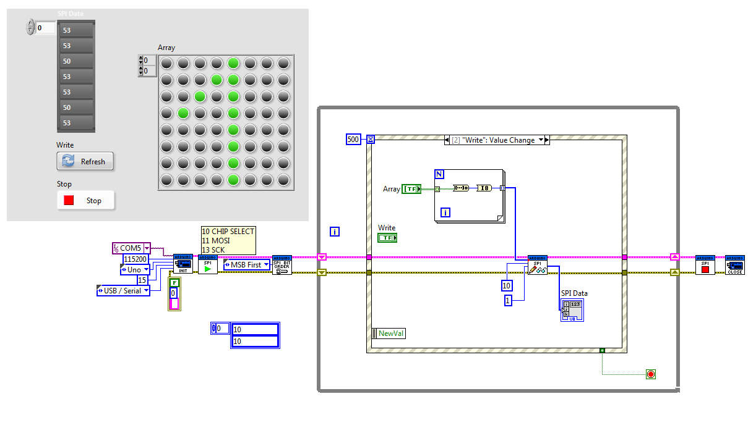Viewport: 748px width, 428px height.
Task: Toggle the only lit LED in Array's bottom row
Action: (x=233, y=180)
